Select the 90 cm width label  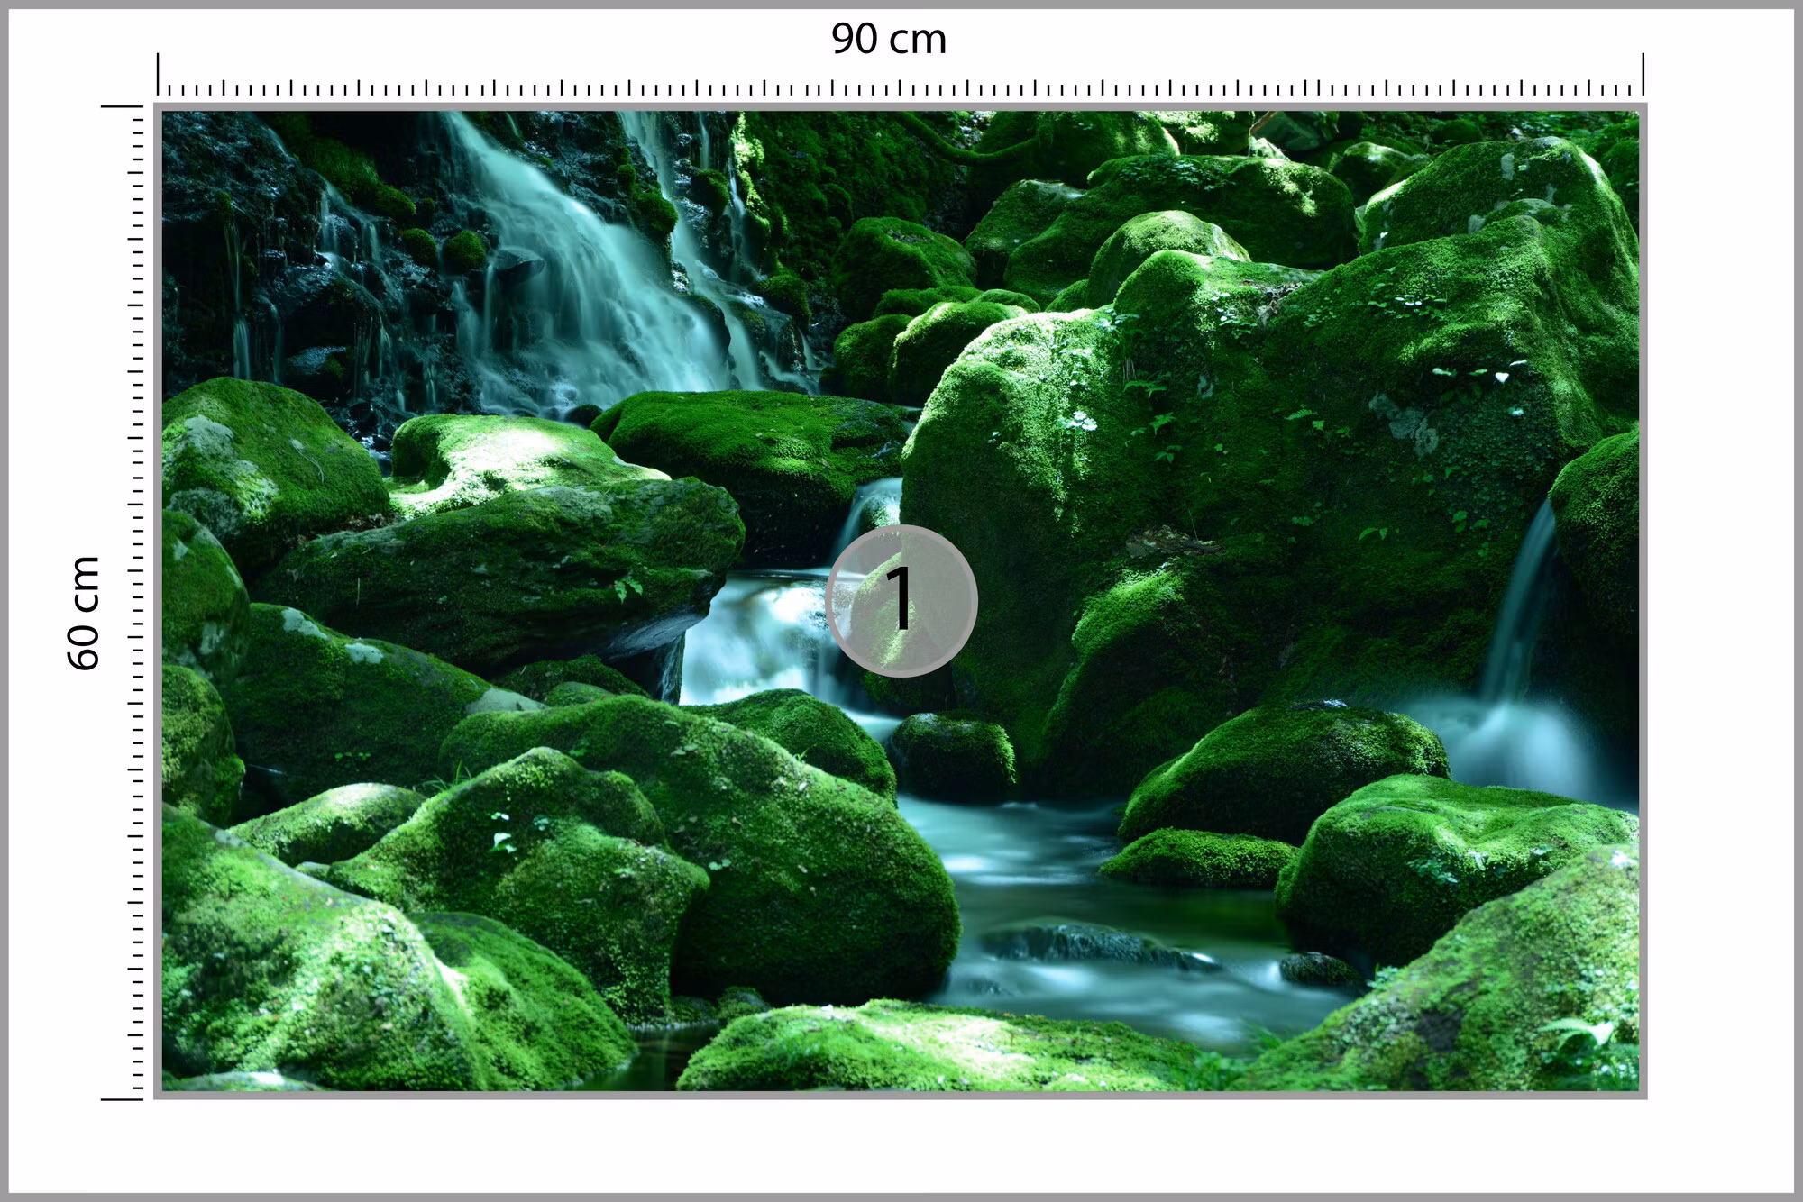(889, 39)
